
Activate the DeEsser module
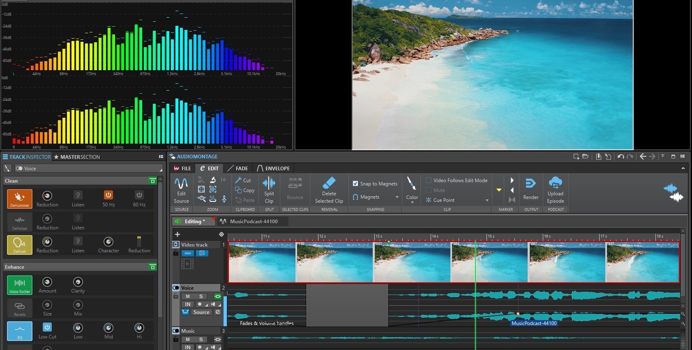pyautogui.click(x=20, y=245)
